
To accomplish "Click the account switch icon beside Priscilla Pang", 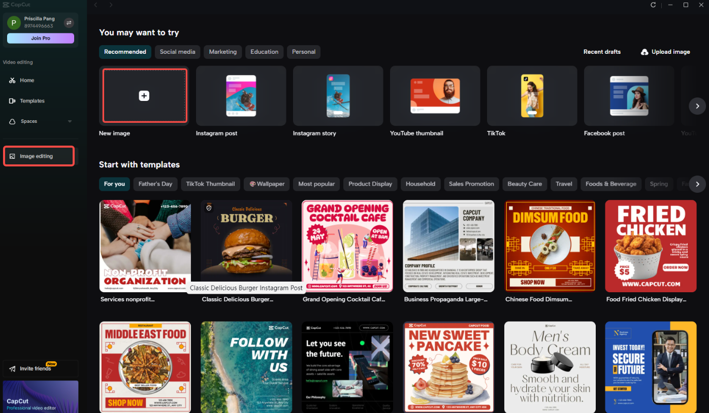I will point(69,22).
